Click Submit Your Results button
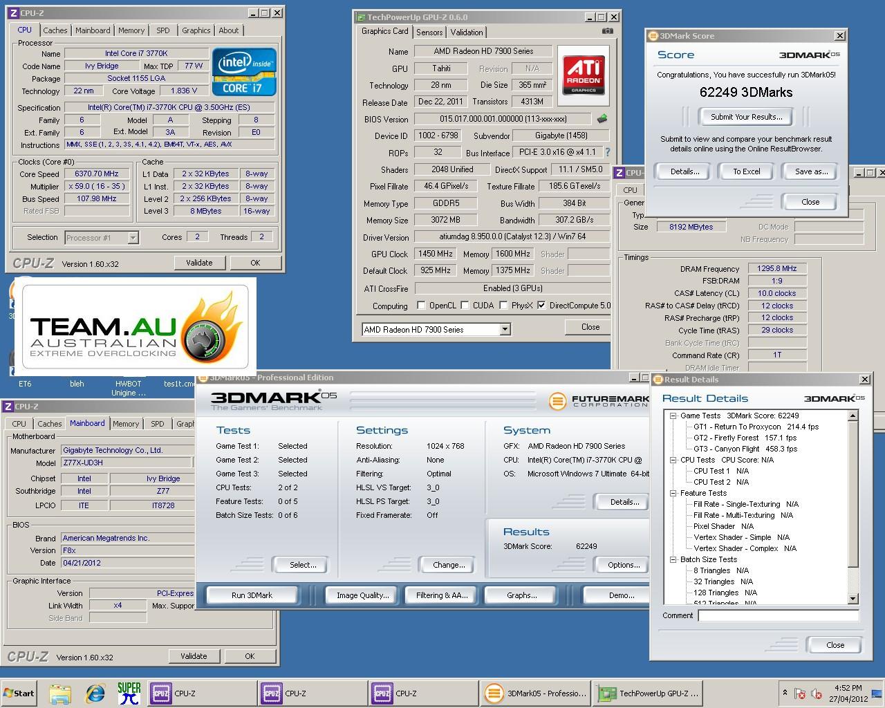This screenshot has width=885, height=708. 747,117
